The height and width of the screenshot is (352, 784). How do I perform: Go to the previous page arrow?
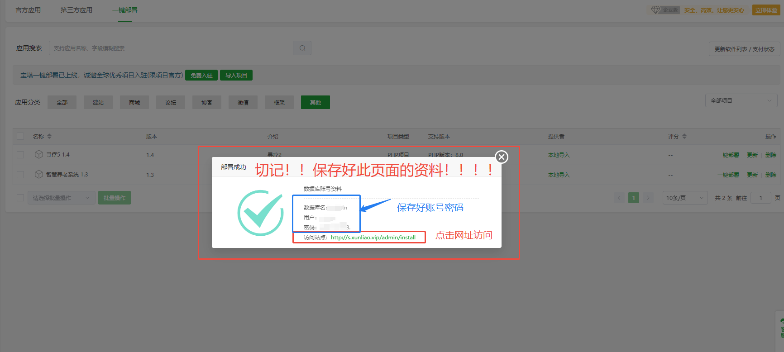pos(619,198)
